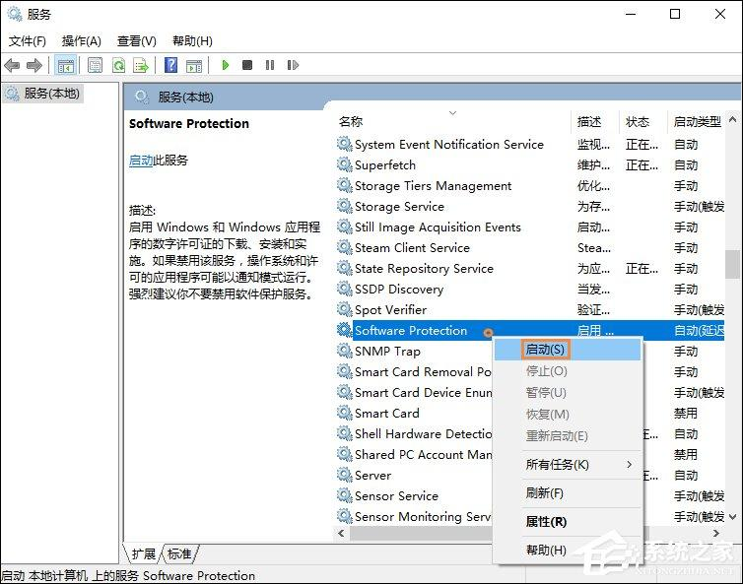
Task: Click the horizontal scrollbar left arrow
Action: 341,534
